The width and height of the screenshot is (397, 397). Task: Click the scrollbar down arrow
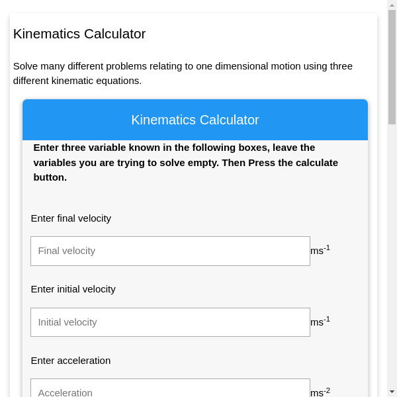(x=392, y=392)
